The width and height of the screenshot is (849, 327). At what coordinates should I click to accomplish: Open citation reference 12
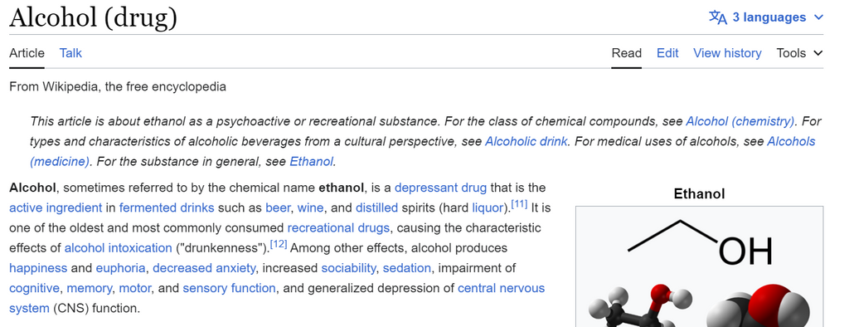pyautogui.click(x=279, y=245)
